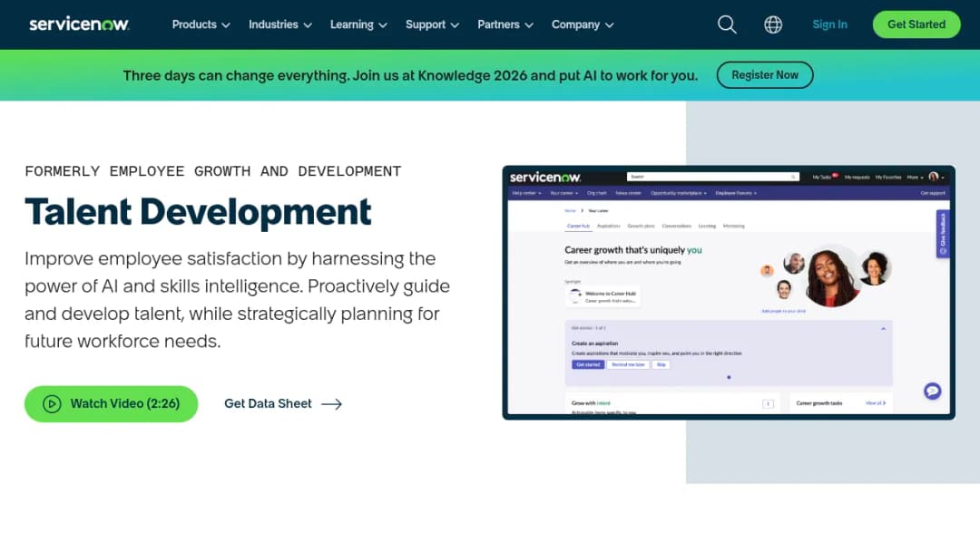This screenshot has height=551, width=980.
Task: Expand the Partners dropdown menu
Action: pos(505,25)
